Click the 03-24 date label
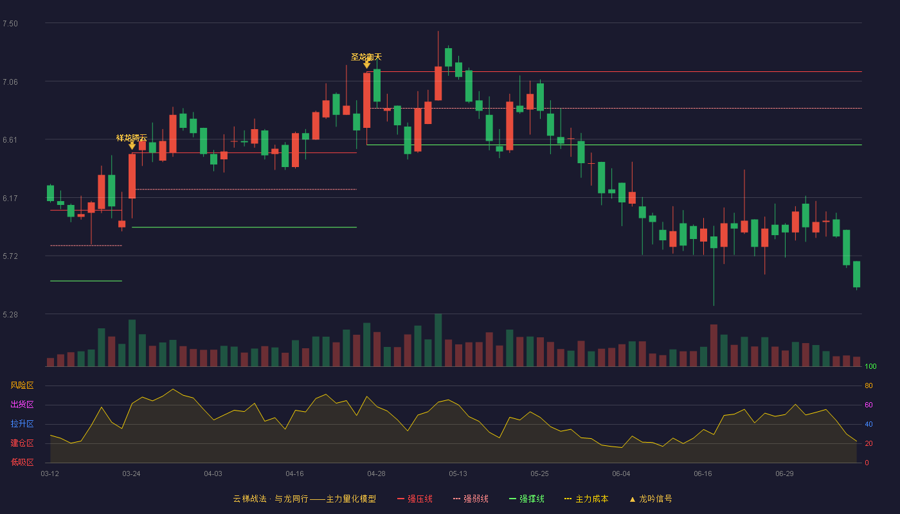The image size is (900, 514). pos(131,474)
